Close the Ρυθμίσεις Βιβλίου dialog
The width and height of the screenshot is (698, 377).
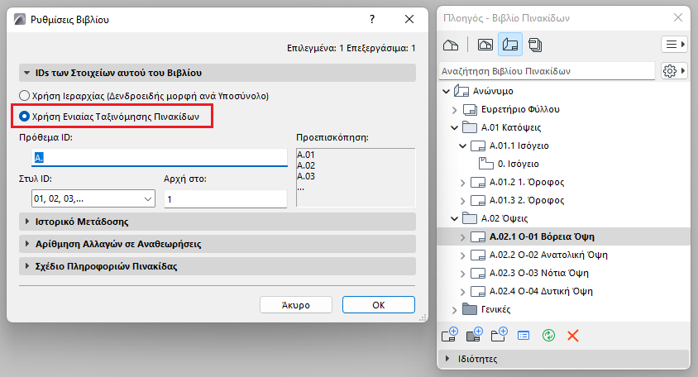pos(409,19)
